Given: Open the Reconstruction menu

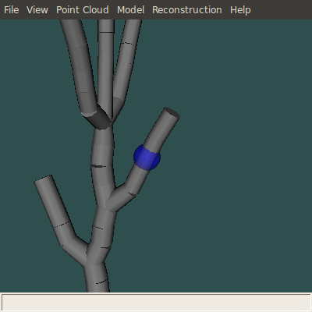Looking at the screenshot, I should click(x=187, y=10).
